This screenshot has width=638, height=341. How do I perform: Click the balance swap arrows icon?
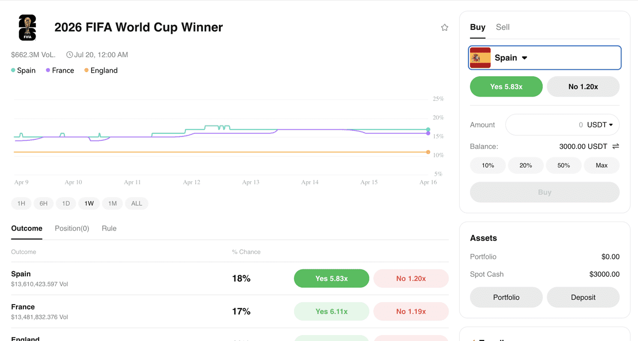point(616,146)
